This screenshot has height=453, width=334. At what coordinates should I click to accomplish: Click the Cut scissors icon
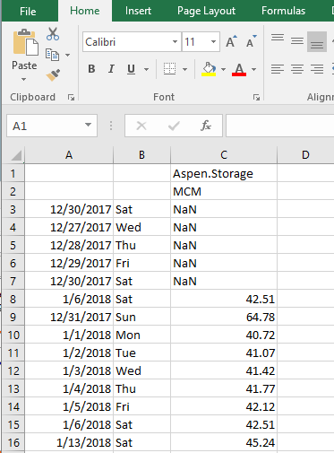53,34
